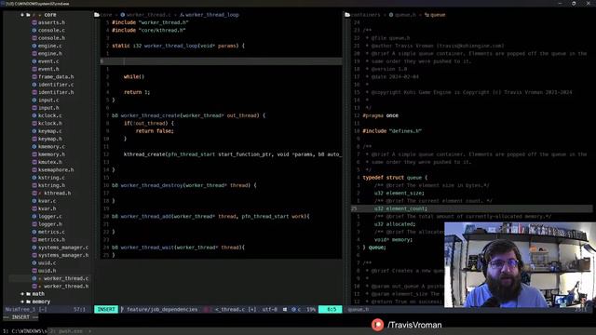Click queue.h in right breadcrumb

click(405, 15)
